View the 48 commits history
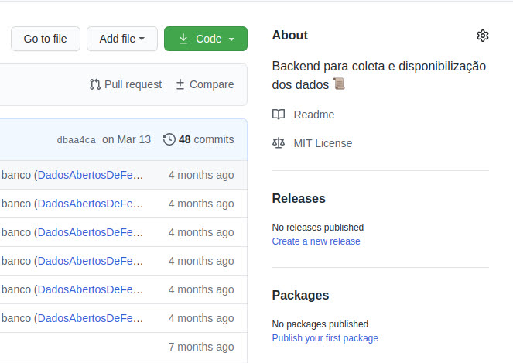This screenshot has height=363, width=513. (x=206, y=139)
